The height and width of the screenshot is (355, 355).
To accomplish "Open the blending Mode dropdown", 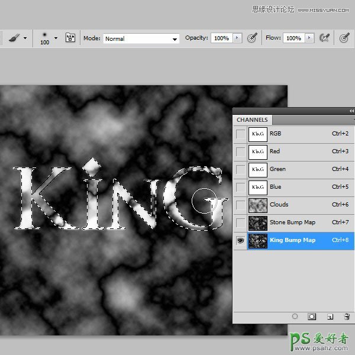I will 141,38.
